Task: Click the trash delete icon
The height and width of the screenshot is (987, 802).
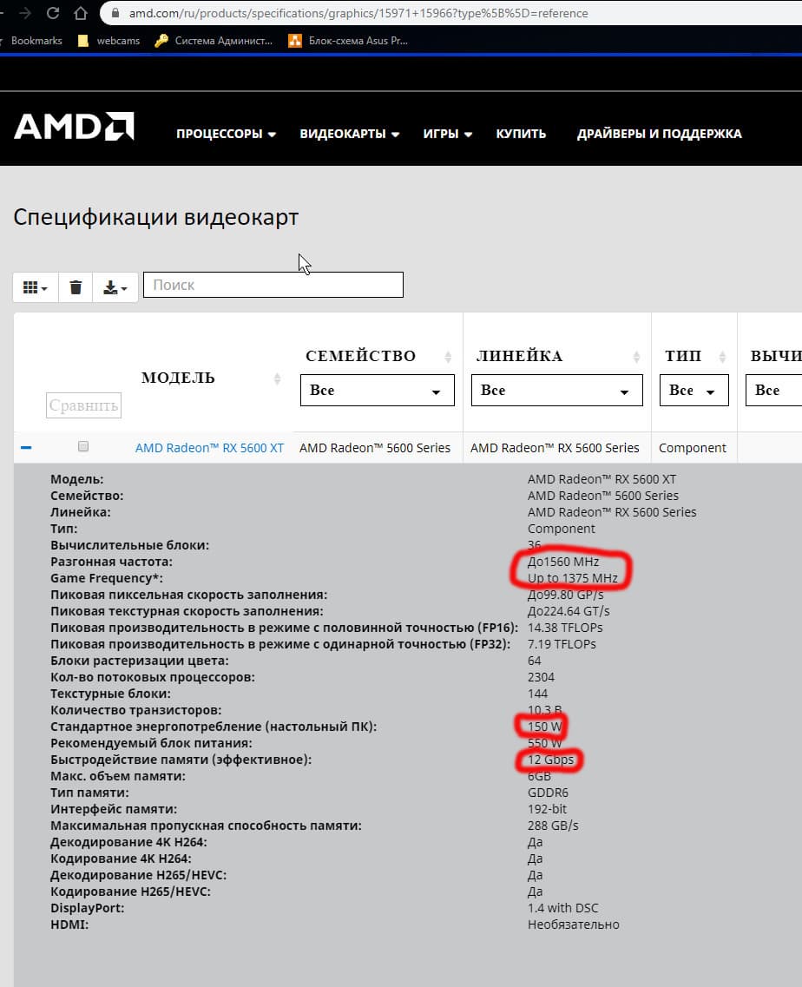Action: pos(76,287)
